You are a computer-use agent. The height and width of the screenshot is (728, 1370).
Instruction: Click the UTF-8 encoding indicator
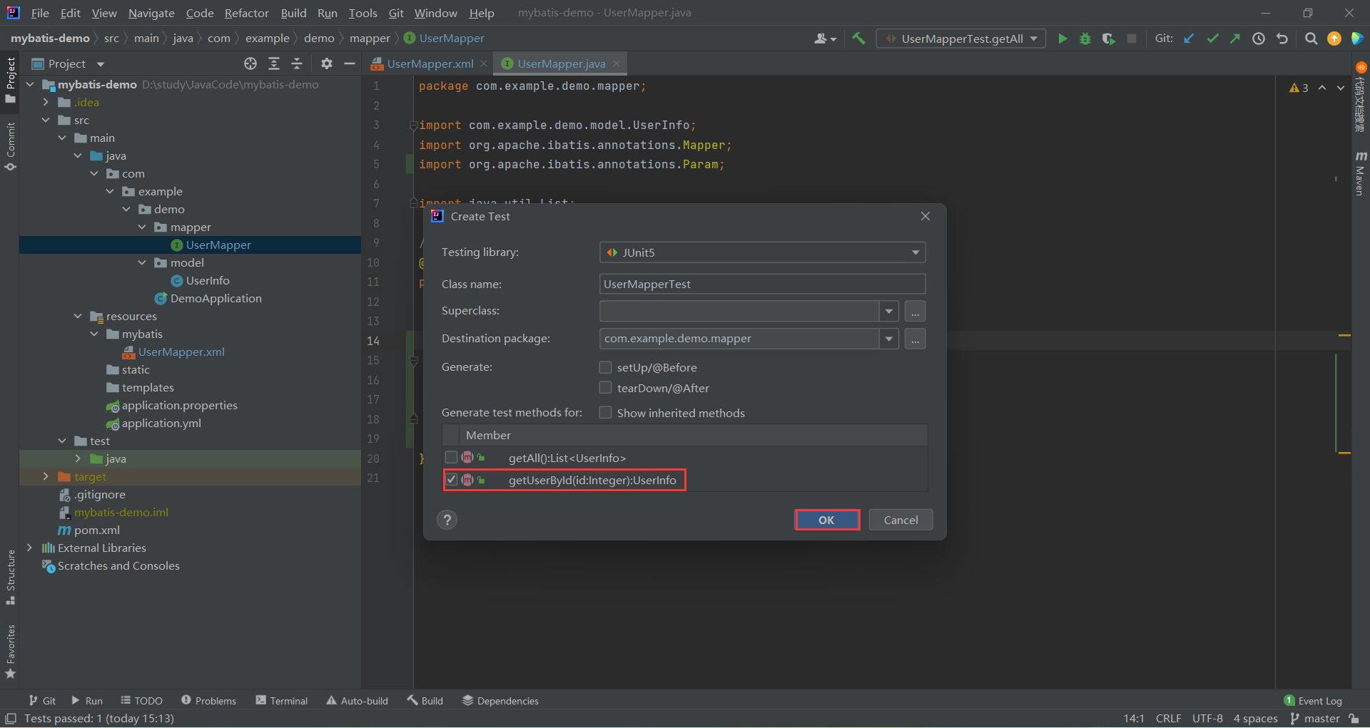click(1207, 718)
